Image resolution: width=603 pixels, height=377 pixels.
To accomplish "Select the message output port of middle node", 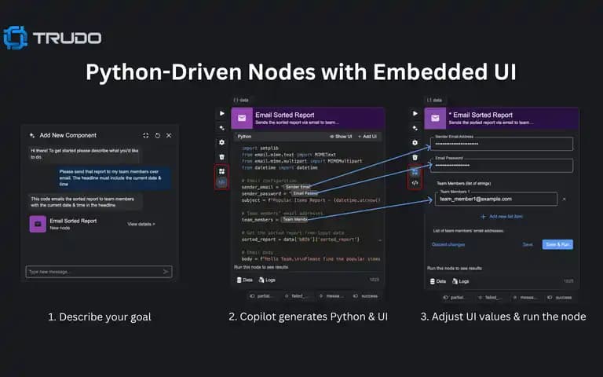I will [x=331, y=296].
